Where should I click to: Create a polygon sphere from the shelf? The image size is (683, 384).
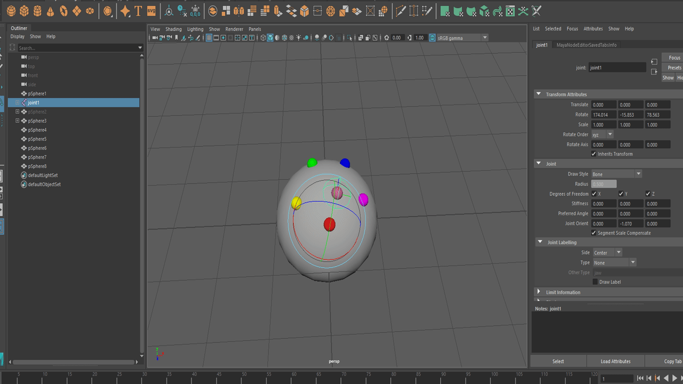(x=11, y=10)
